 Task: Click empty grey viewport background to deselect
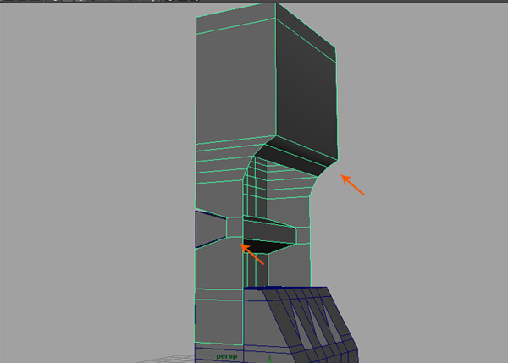(x=85, y=169)
